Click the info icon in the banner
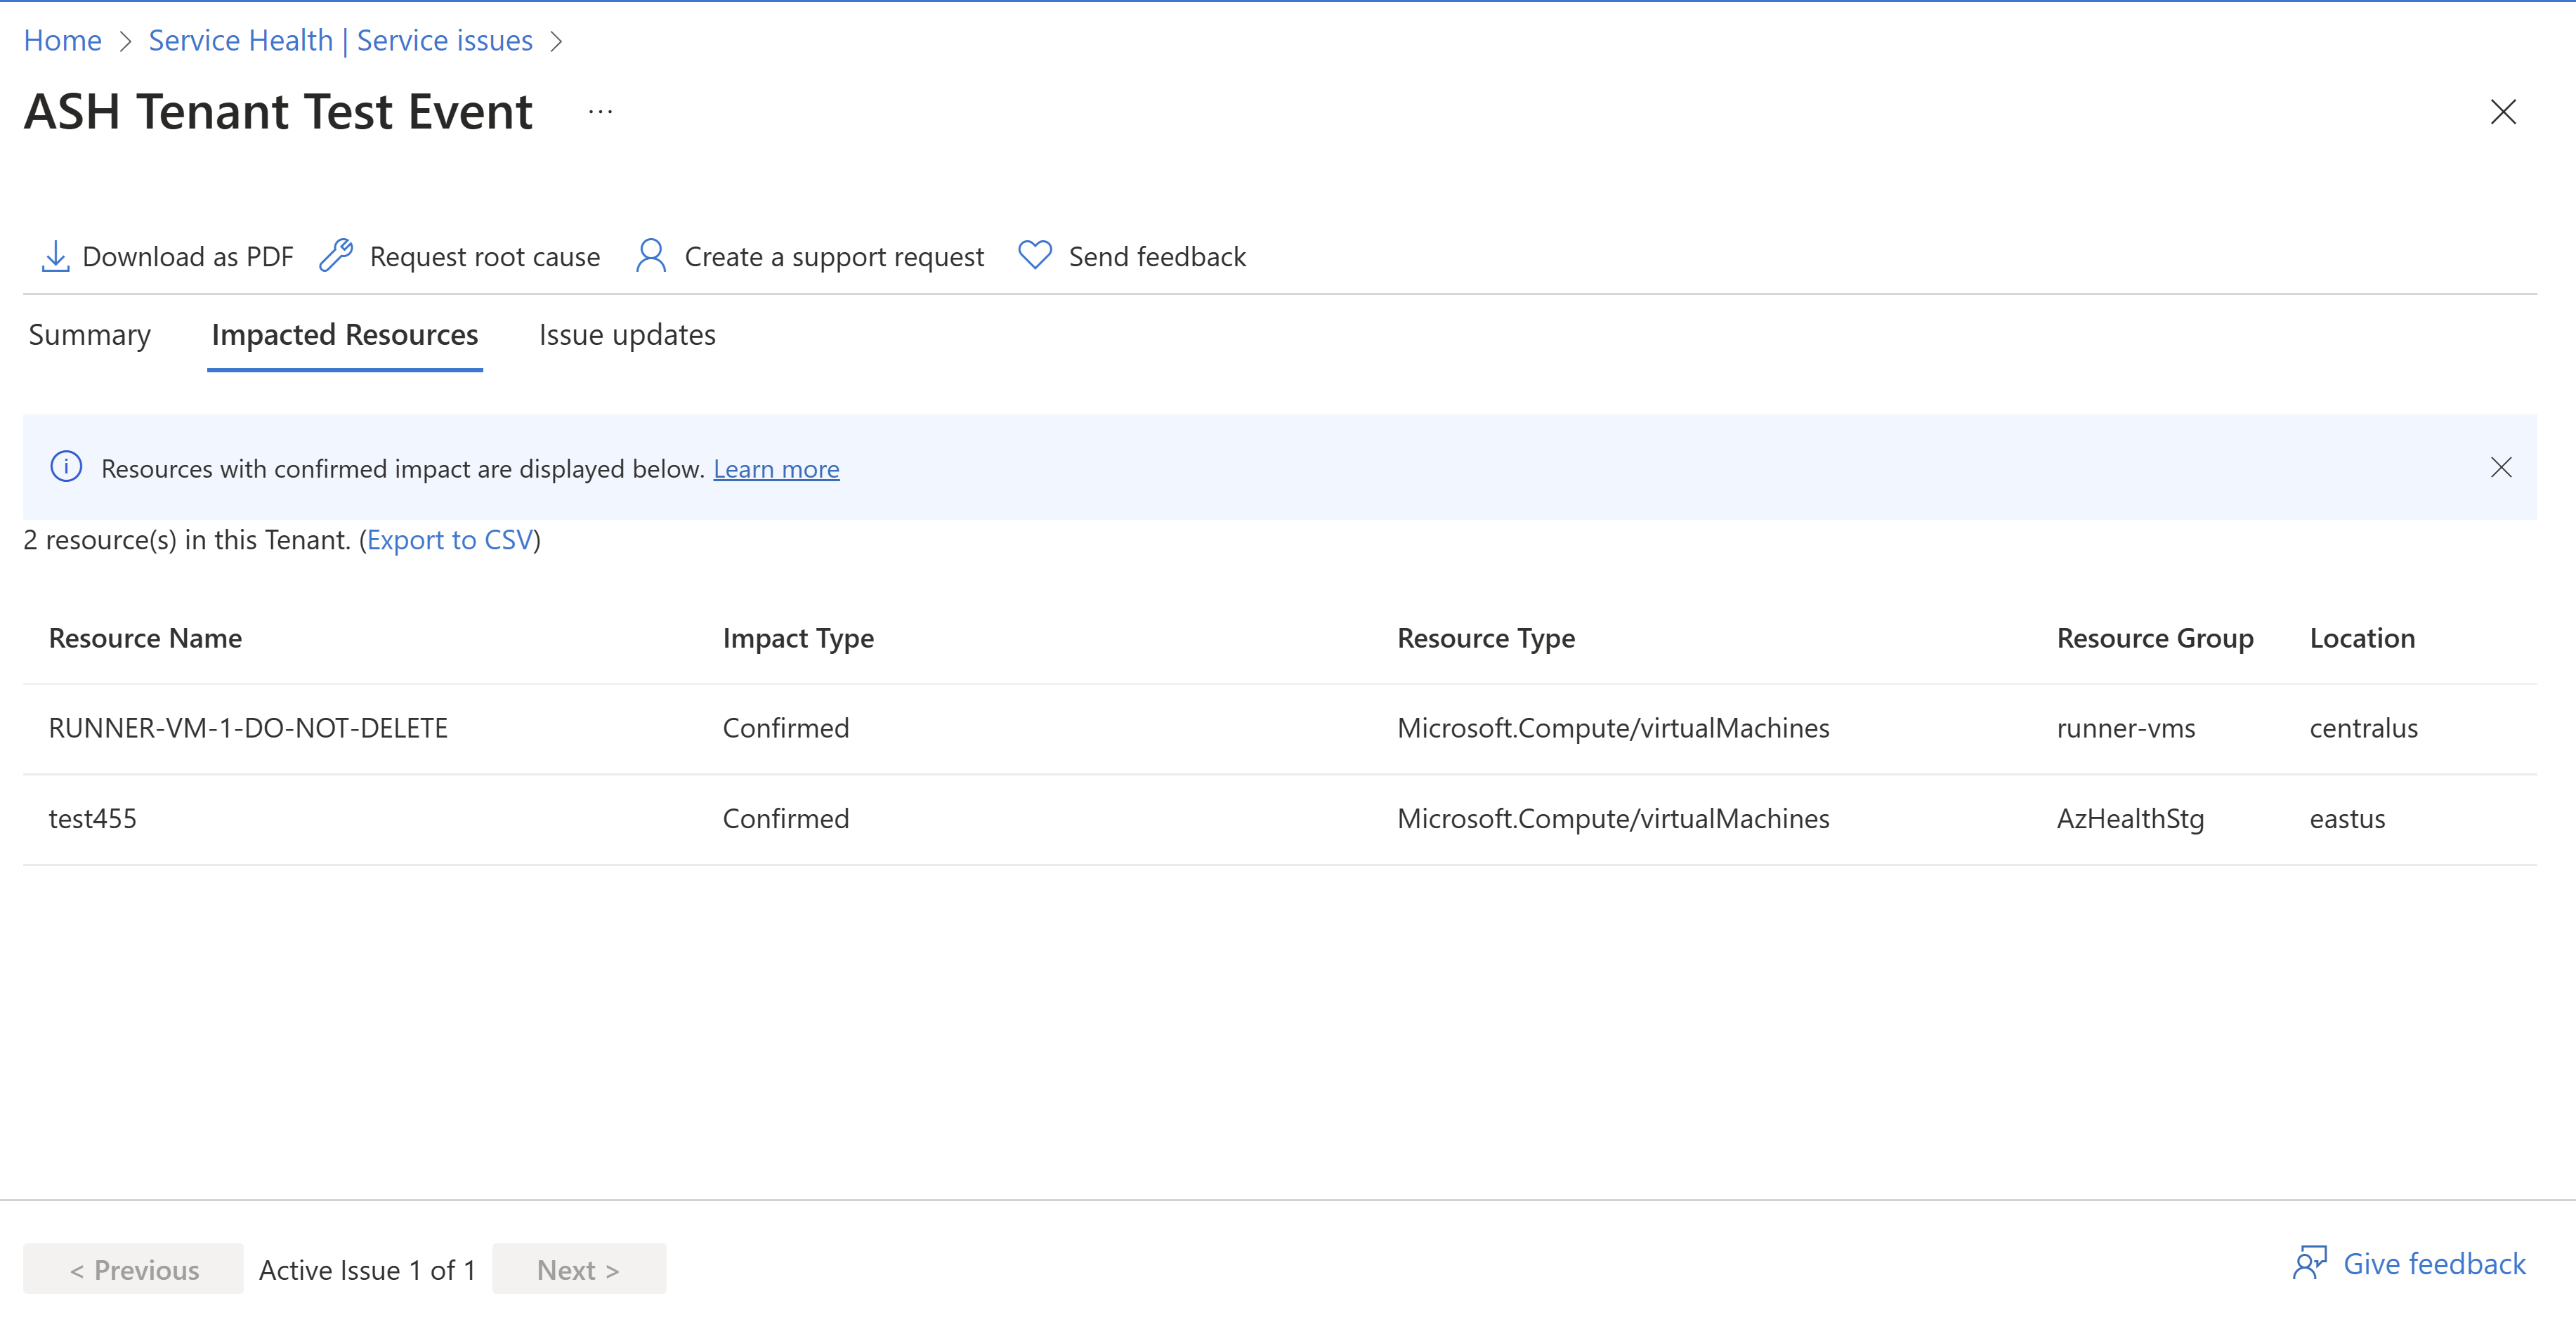Image resolution: width=2576 pixels, height=1322 pixels. coord(66,467)
